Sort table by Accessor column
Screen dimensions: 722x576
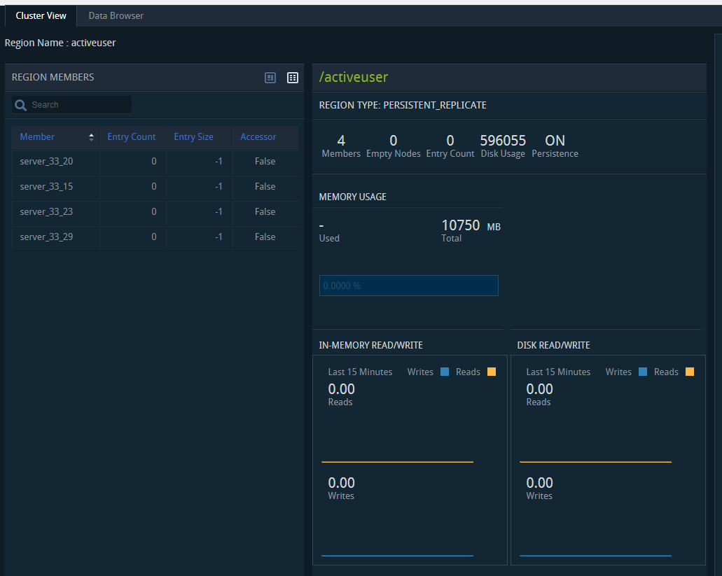(x=258, y=137)
